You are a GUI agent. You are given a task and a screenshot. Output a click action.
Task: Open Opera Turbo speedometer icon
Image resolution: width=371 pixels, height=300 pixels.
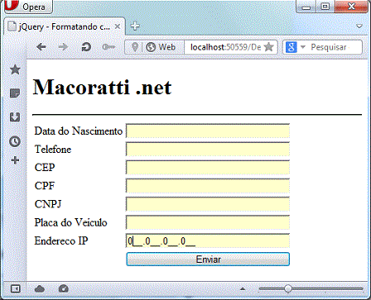coord(64,288)
